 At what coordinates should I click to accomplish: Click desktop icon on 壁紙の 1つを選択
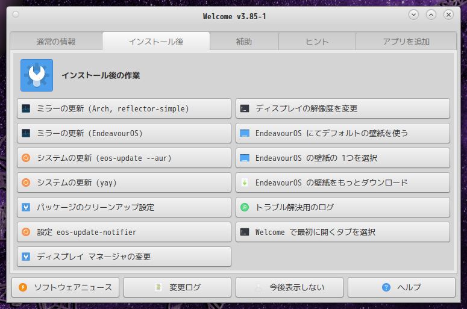point(245,158)
